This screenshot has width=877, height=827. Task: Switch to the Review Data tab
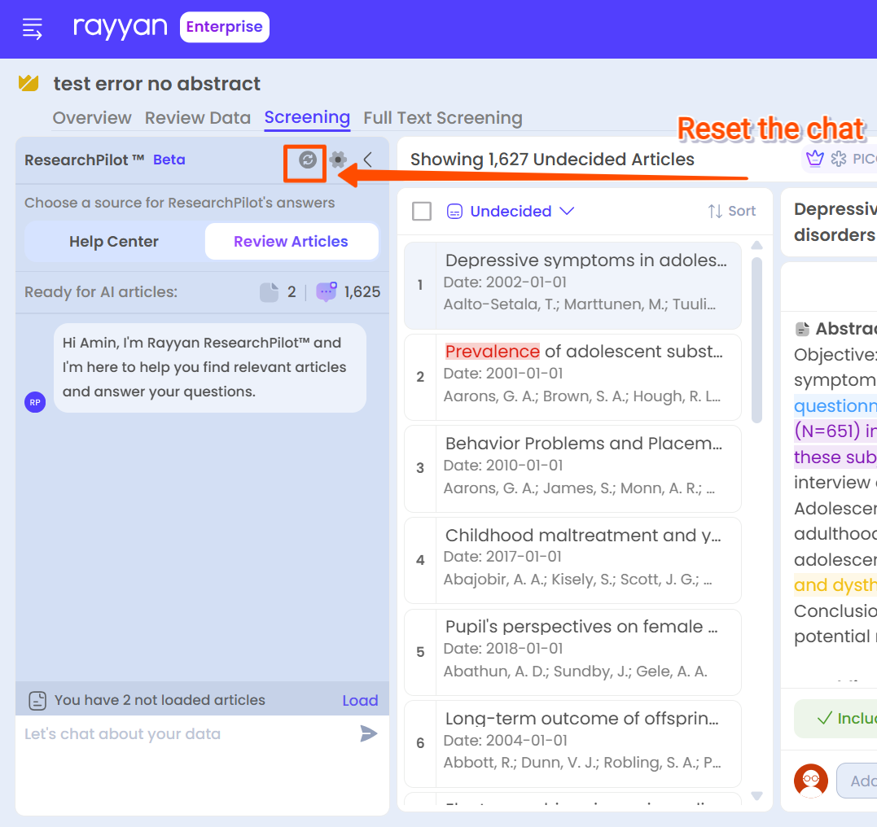[x=197, y=118]
